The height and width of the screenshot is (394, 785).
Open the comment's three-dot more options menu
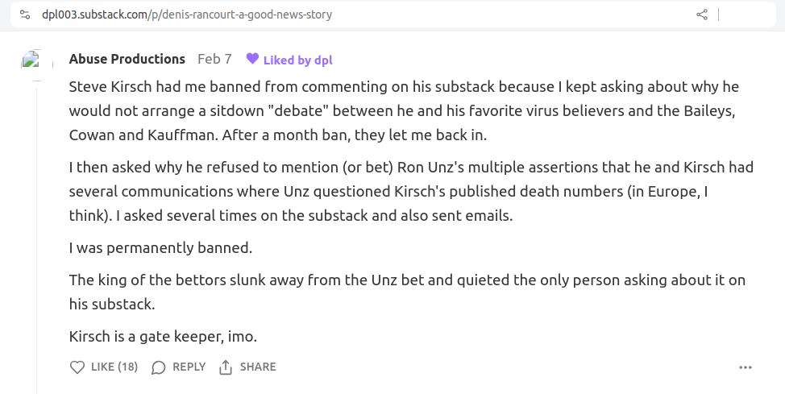coord(746,367)
